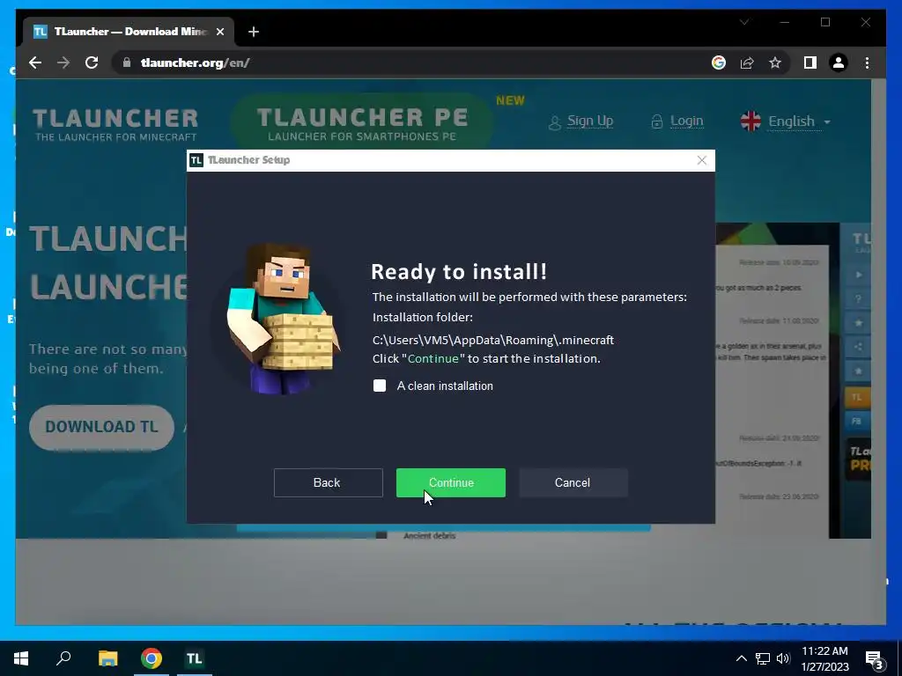The height and width of the screenshot is (676, 902).
Task: Click the share icon in website sidebar
Action: tap(858, 347)
